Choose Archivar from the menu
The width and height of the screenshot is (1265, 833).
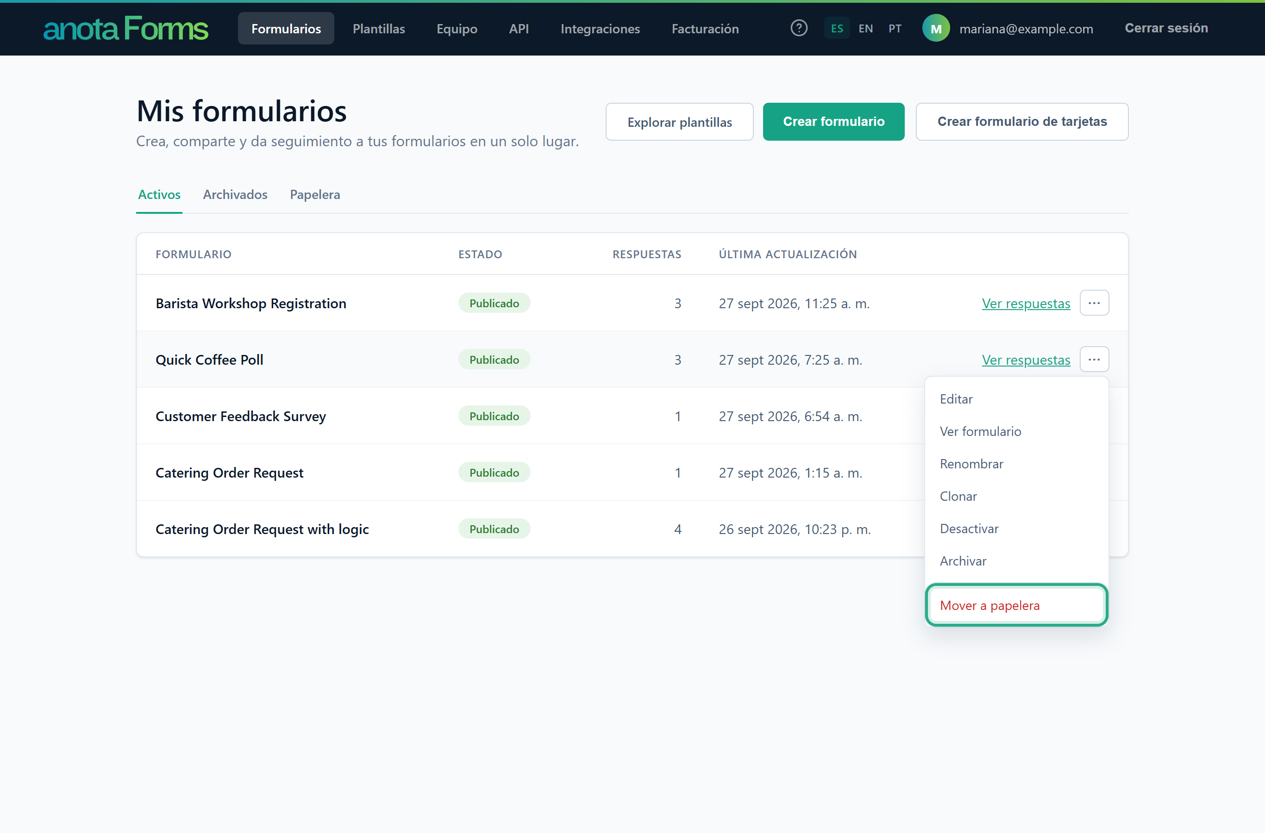(1016, 561)
